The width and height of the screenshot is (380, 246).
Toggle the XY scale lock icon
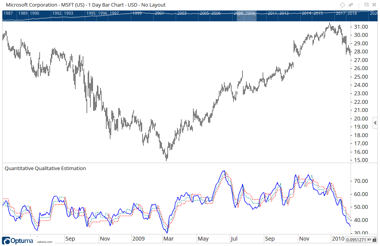pyautogui.click(x=375, y=240)
